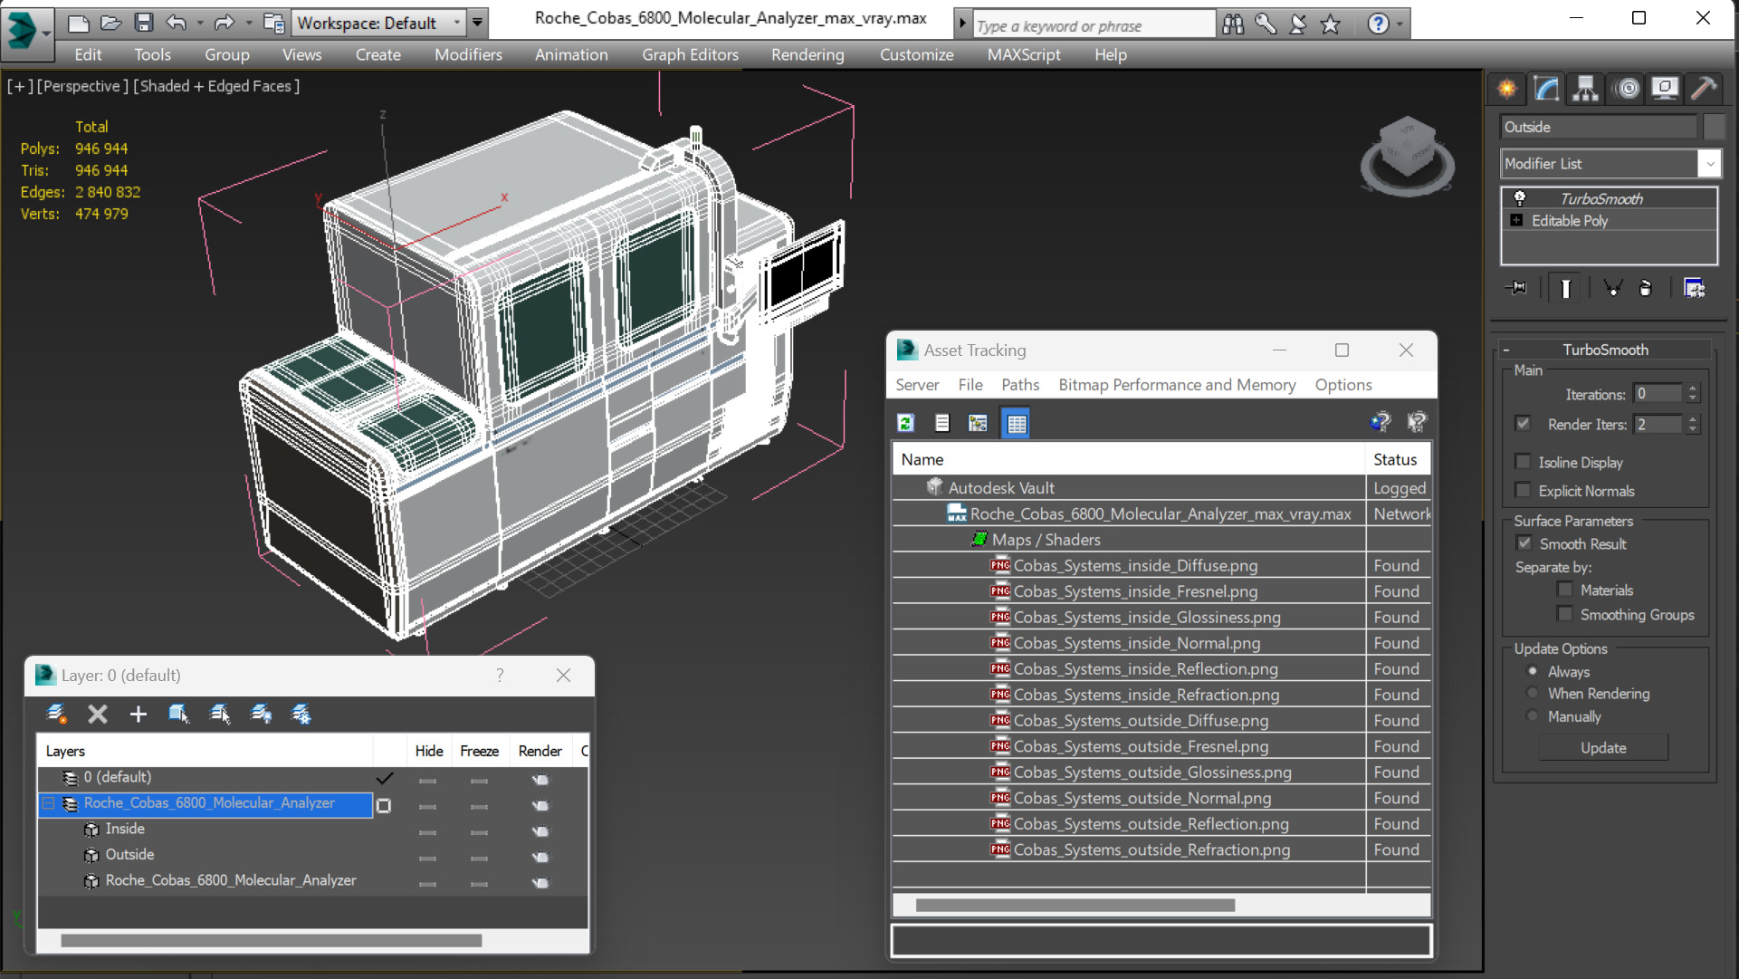
Task: Open file using the folder icon
Action: click(110, 23)
